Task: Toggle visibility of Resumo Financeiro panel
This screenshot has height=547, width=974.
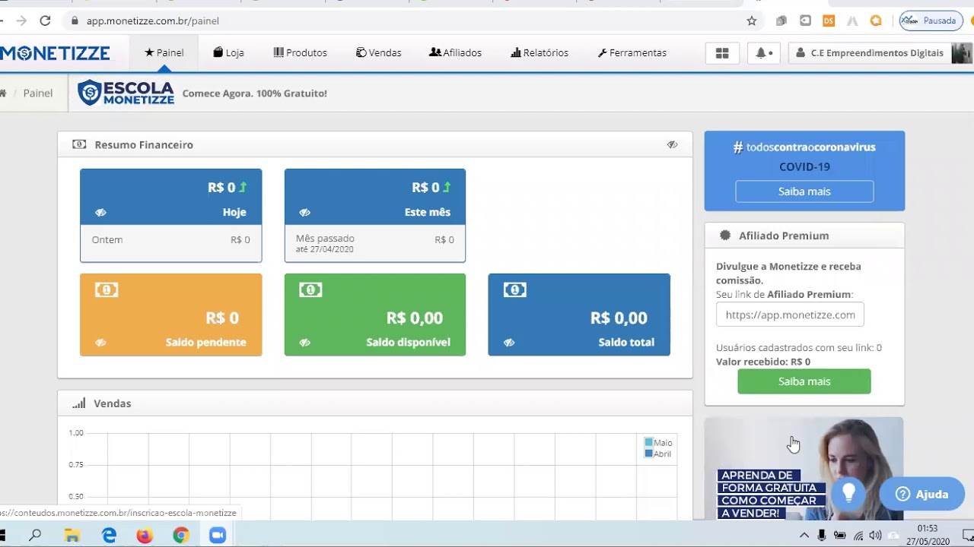Action: (672, 144)
